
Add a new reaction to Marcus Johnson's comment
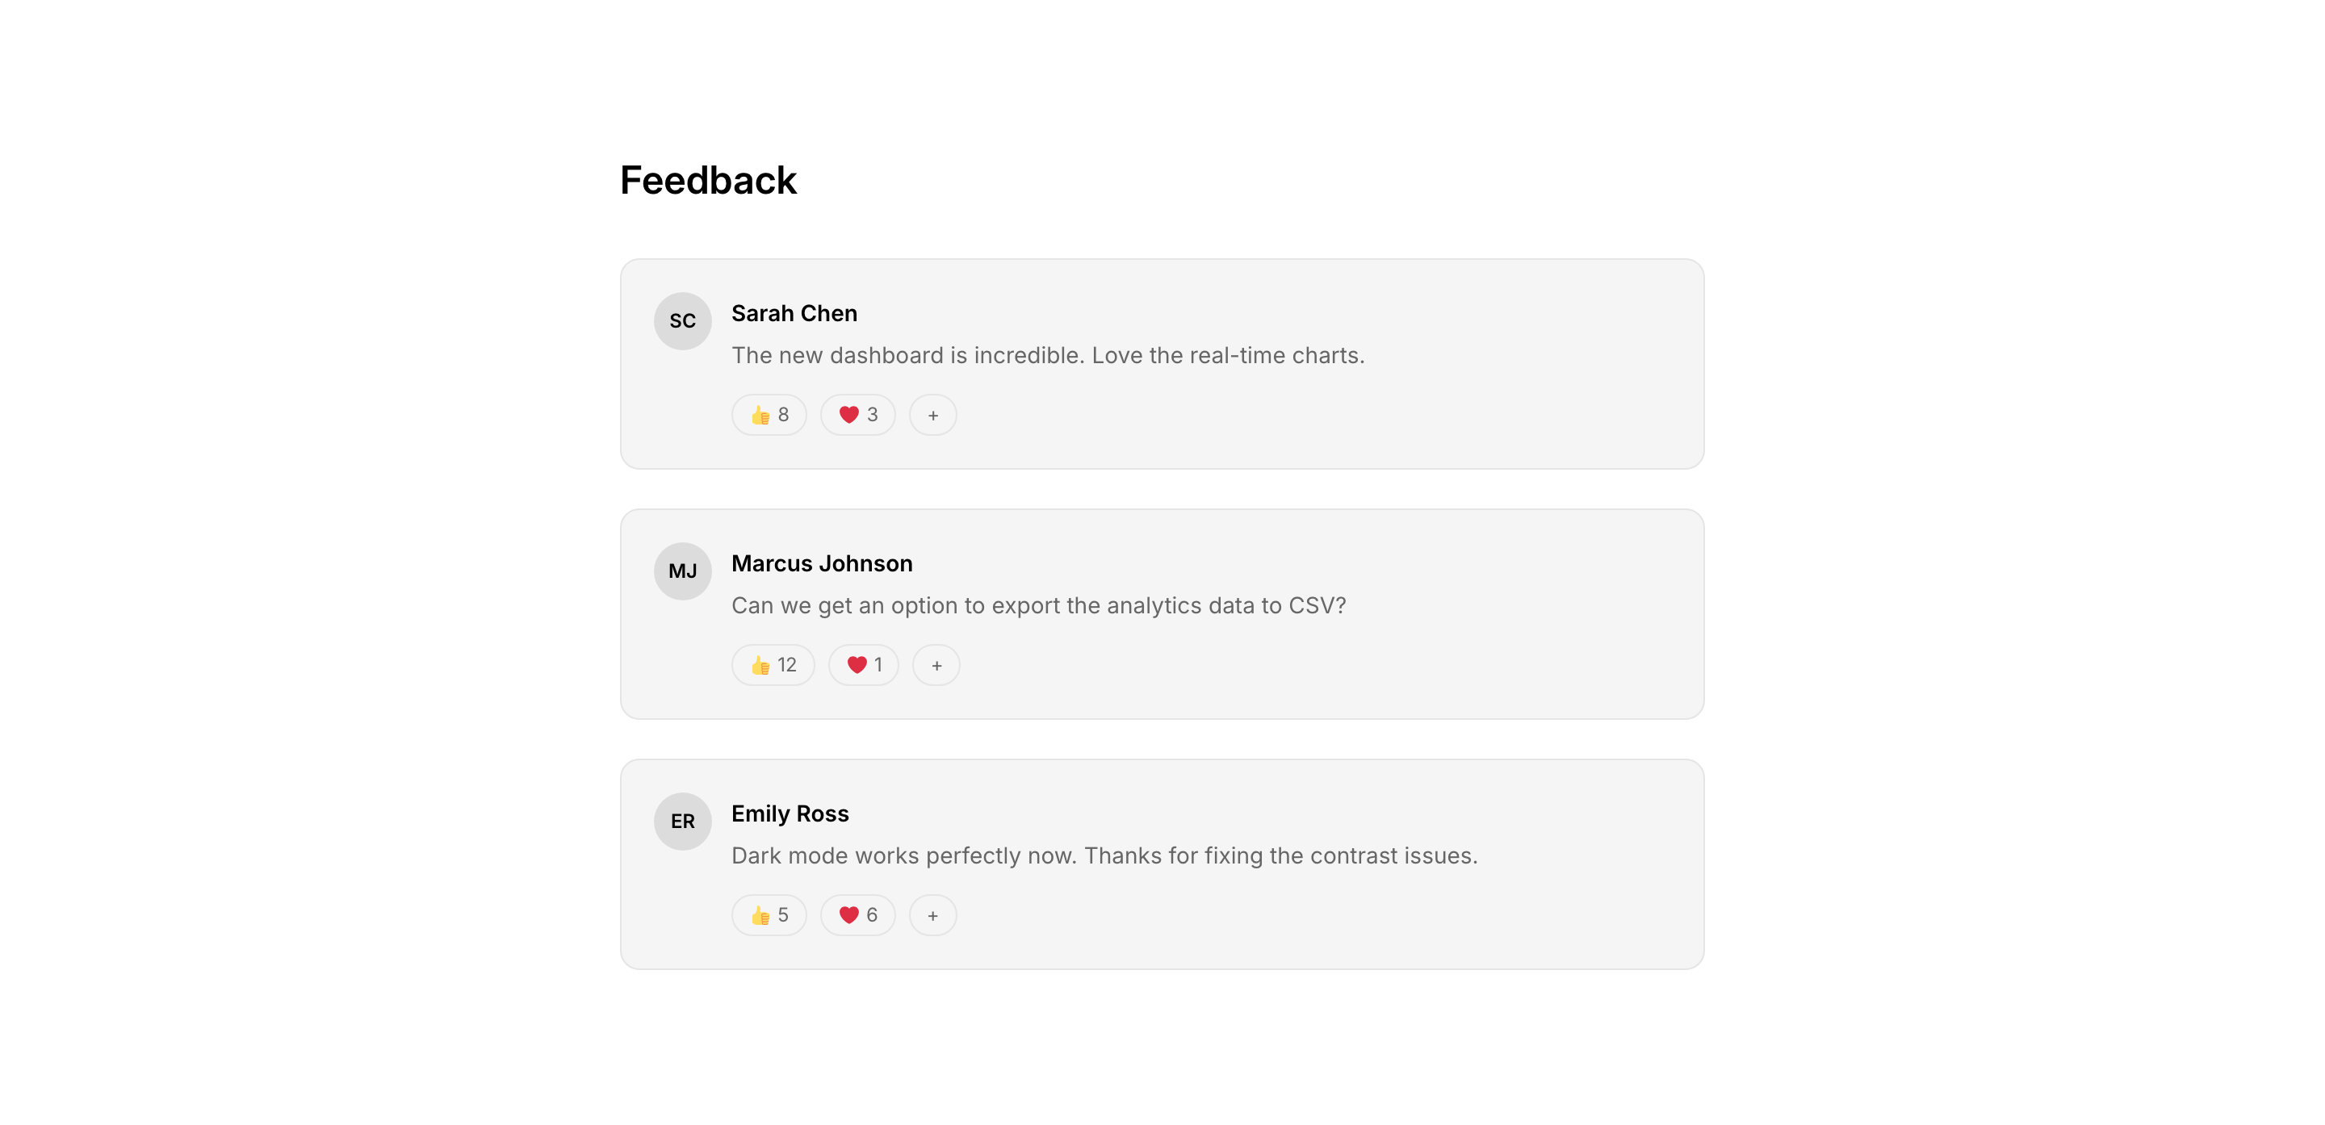(x=936, y=665)
